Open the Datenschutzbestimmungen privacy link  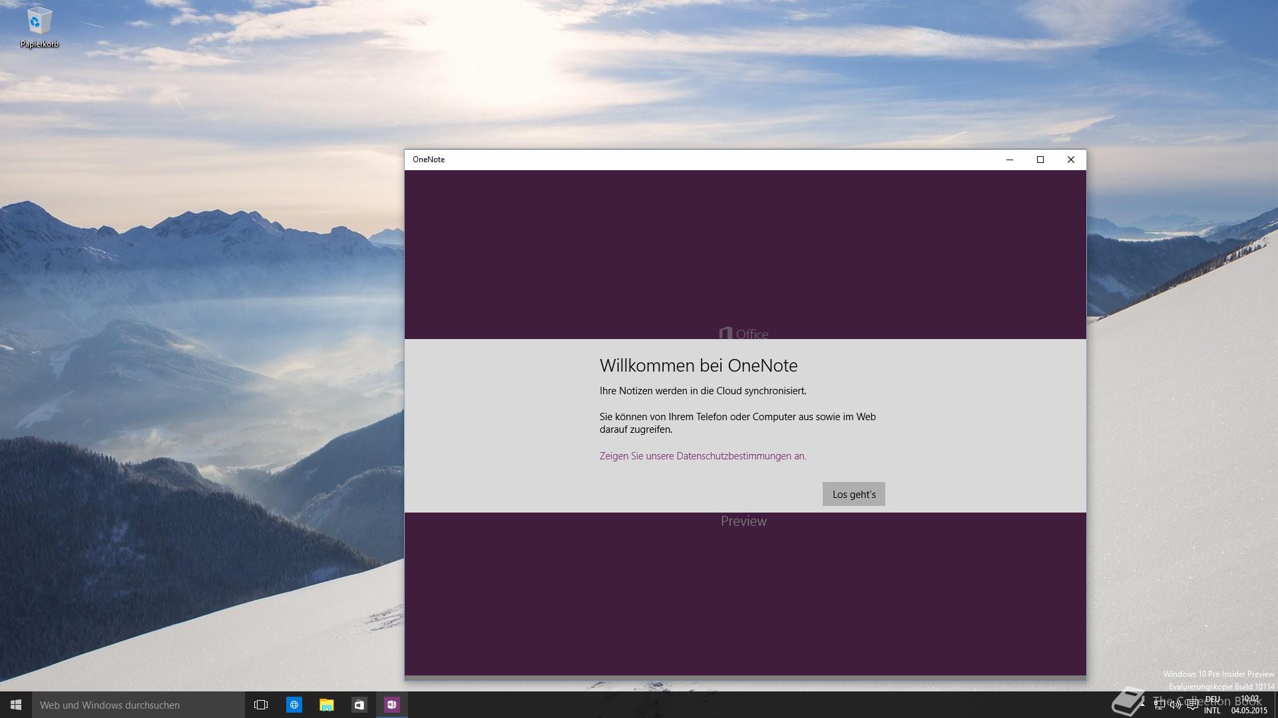(702, 456)
